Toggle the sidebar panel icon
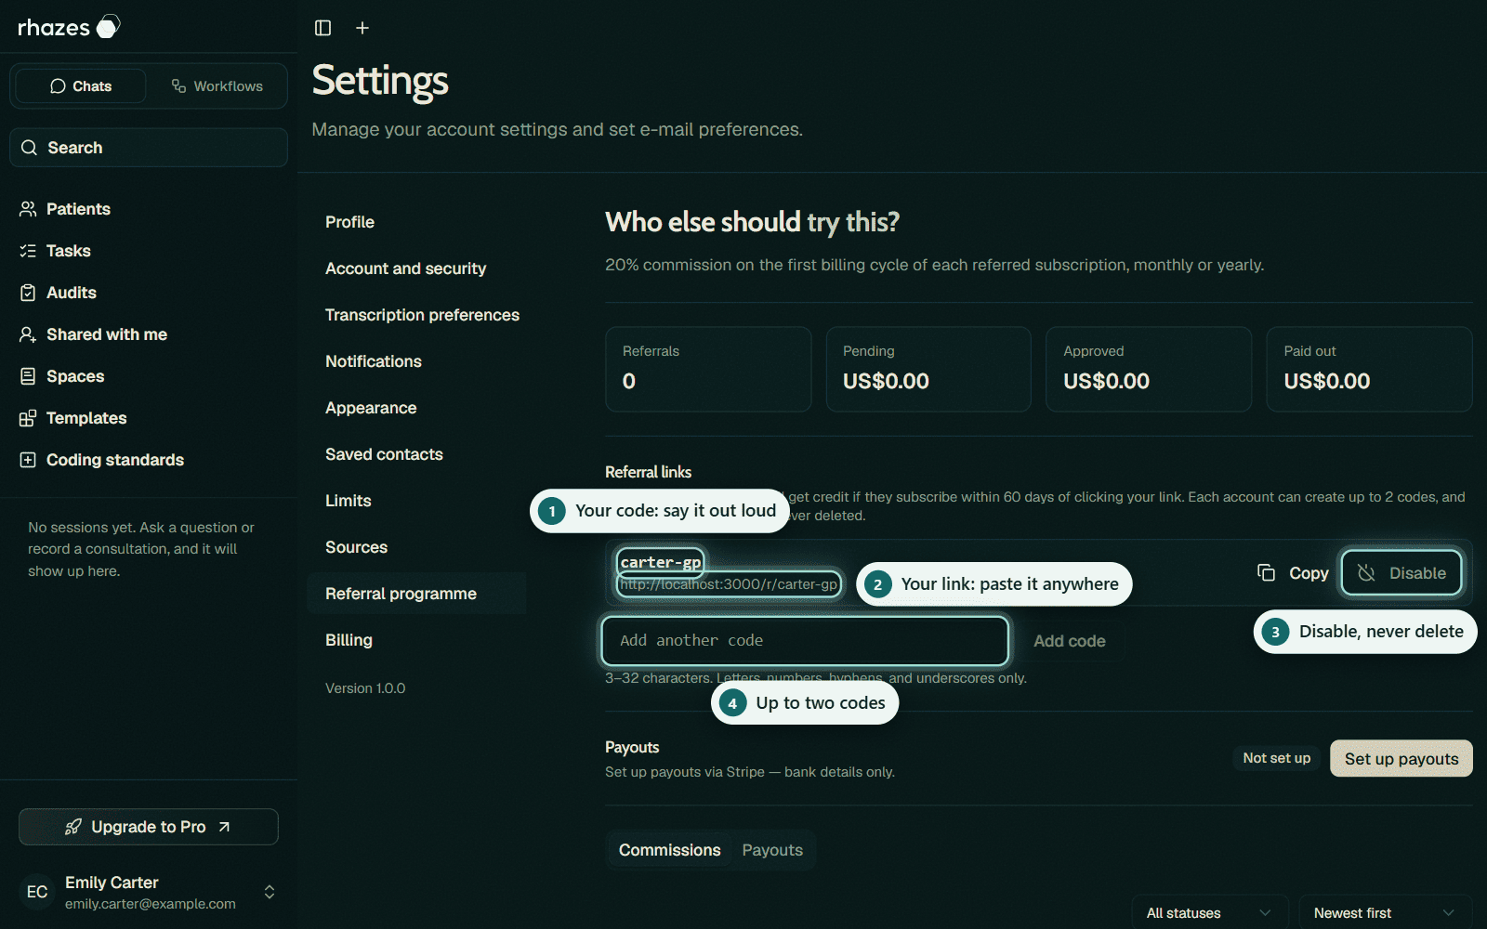1487x929 pixels. tap(322, 28)
